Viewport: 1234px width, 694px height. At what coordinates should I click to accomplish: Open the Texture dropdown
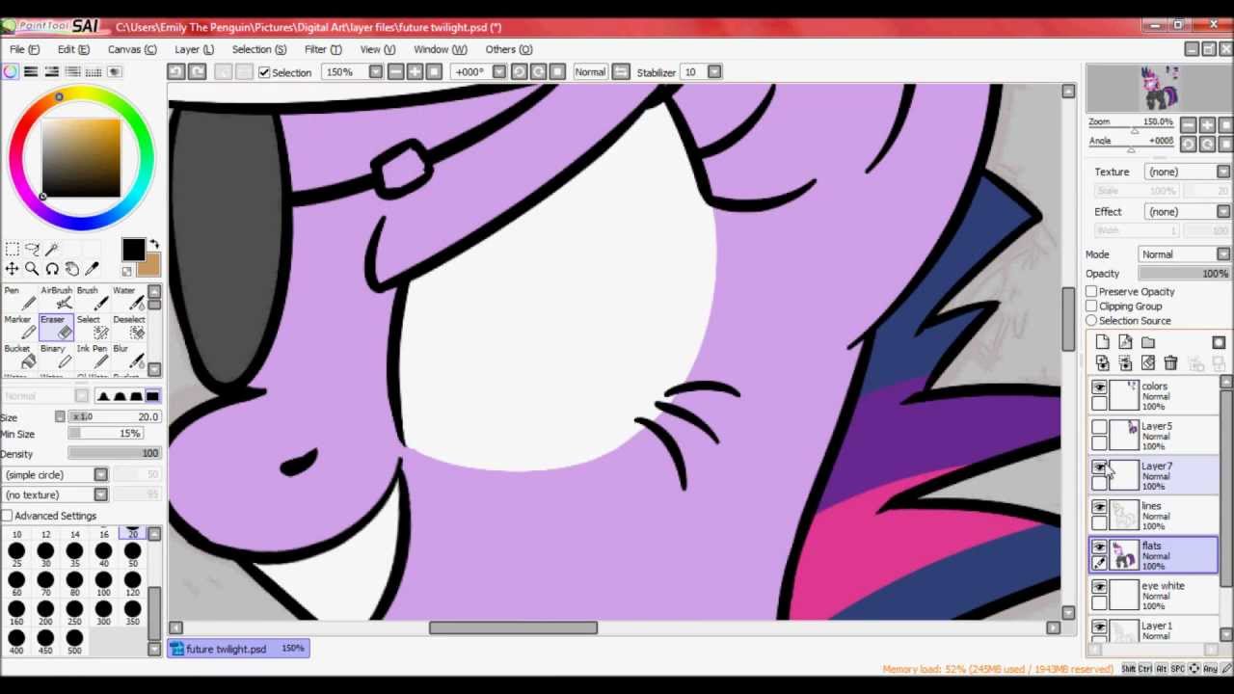tap(1223, 172)
